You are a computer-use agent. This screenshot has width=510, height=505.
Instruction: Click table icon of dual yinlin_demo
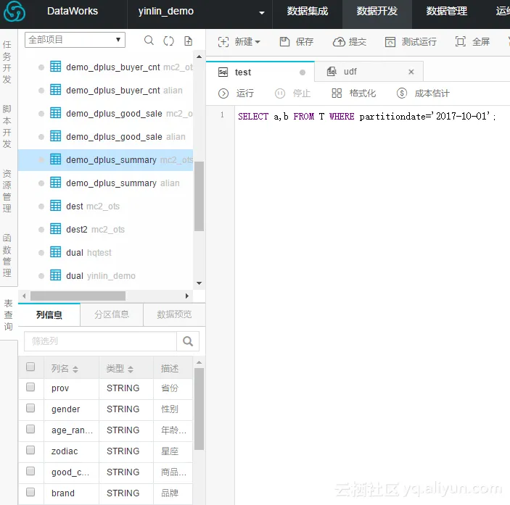[56, 275]
